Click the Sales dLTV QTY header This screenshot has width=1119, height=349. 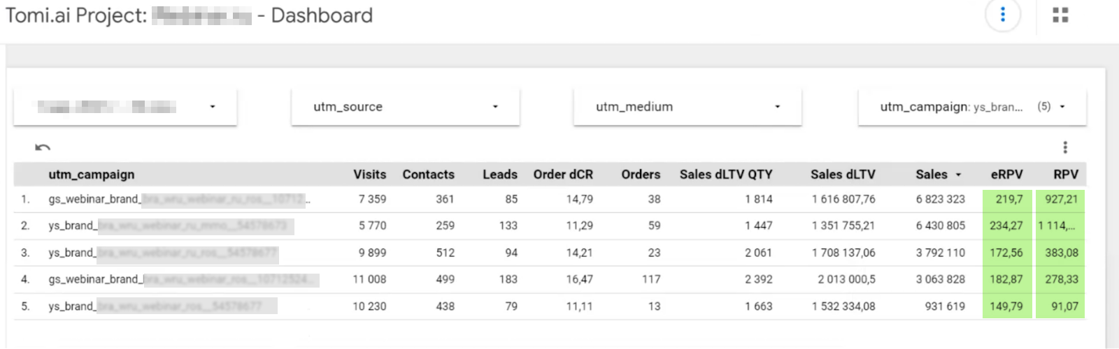pos(725,174)
